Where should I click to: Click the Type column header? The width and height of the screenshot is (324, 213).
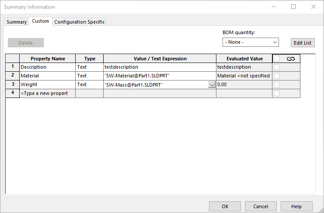tap(90, 59)
